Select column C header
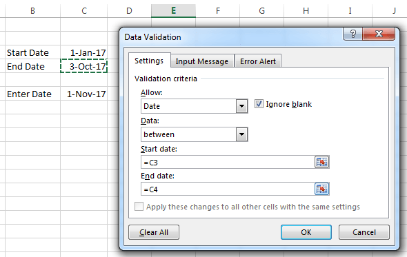 [84, 10]
